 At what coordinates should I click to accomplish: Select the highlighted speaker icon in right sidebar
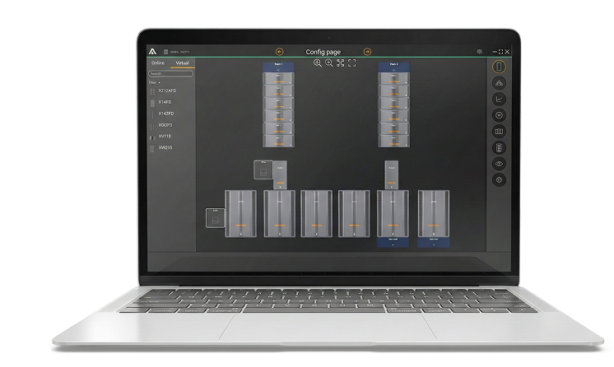click(499, 67)
